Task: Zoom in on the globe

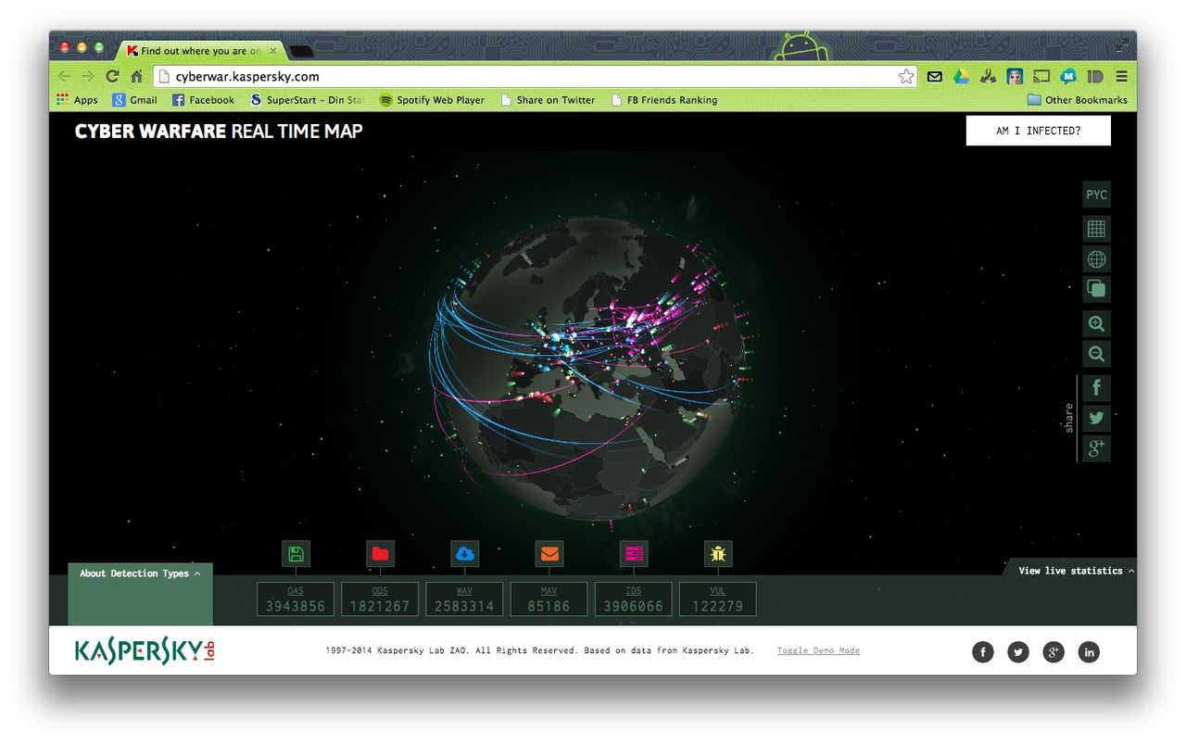Action: 1096,324
